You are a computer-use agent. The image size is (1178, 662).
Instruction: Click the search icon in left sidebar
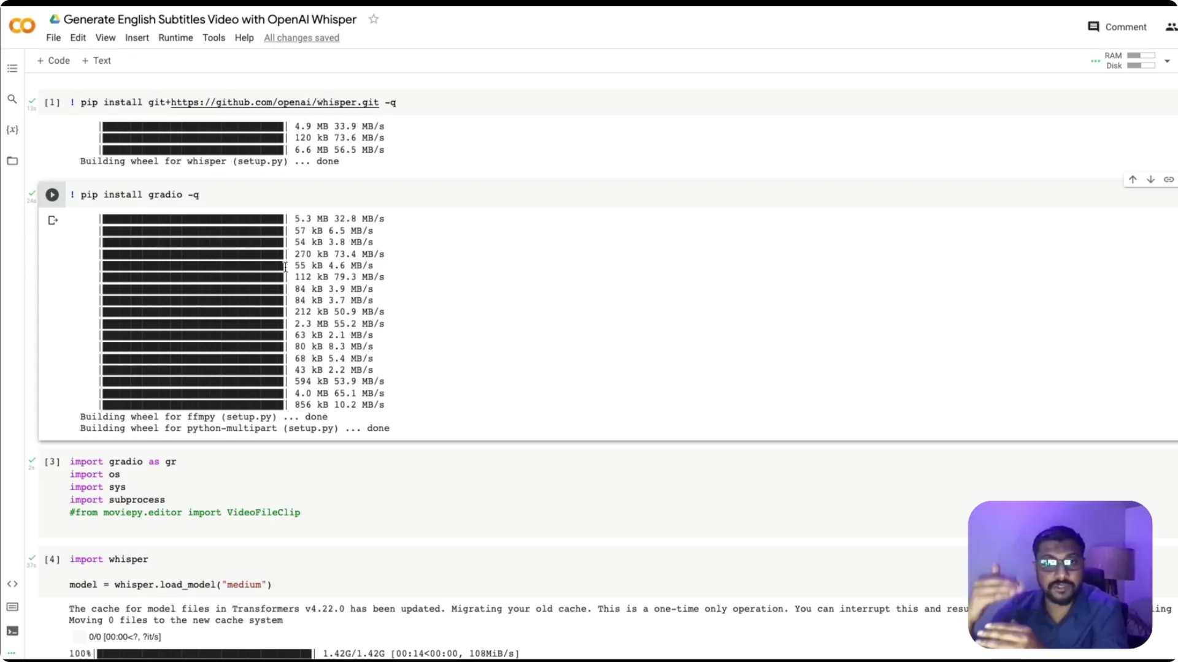pyautogui.click(x=12, y=99)
